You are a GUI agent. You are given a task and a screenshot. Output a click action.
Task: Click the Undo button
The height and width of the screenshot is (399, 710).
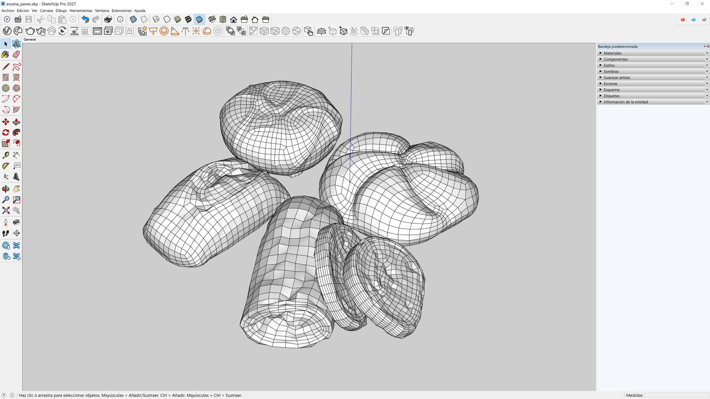click(x=85, y=20)
